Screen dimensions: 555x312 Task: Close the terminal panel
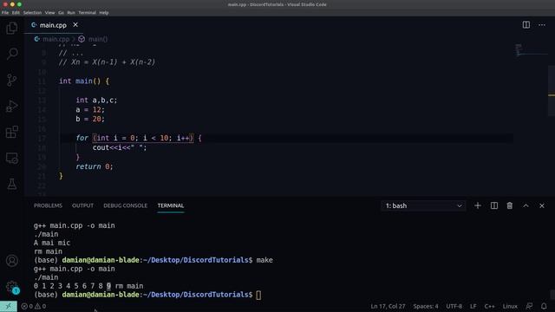click(542, 205)
